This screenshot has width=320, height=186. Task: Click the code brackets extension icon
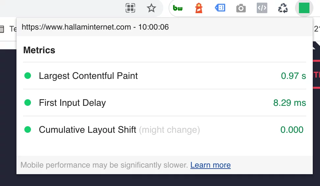coord(262,8)
